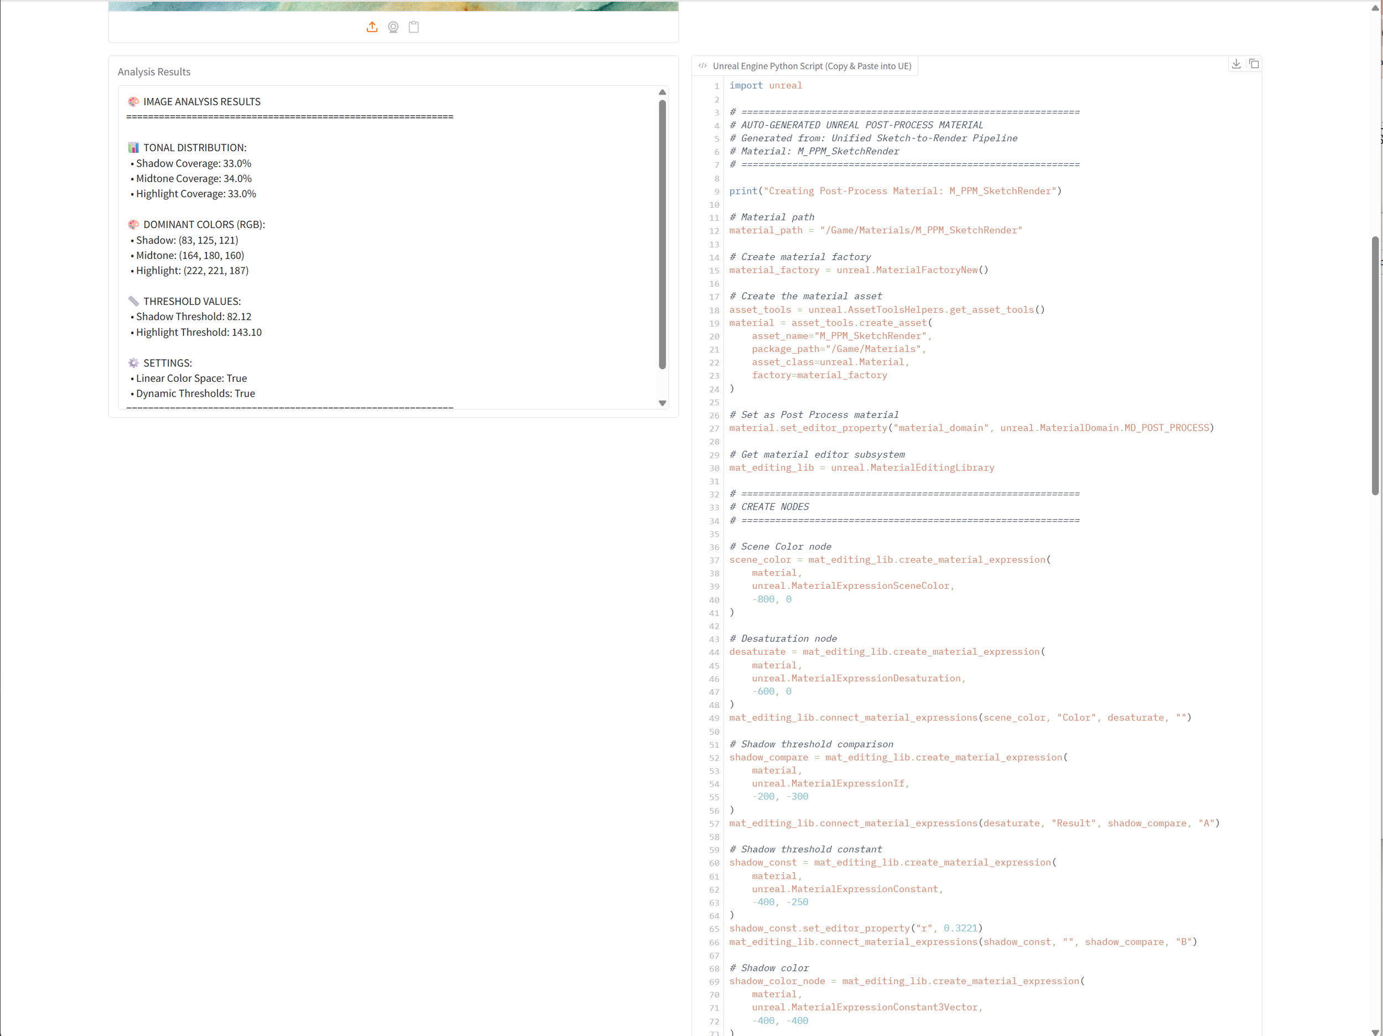Click the gear icon next to Settings

pyautogui.click(x=133, y=363)
